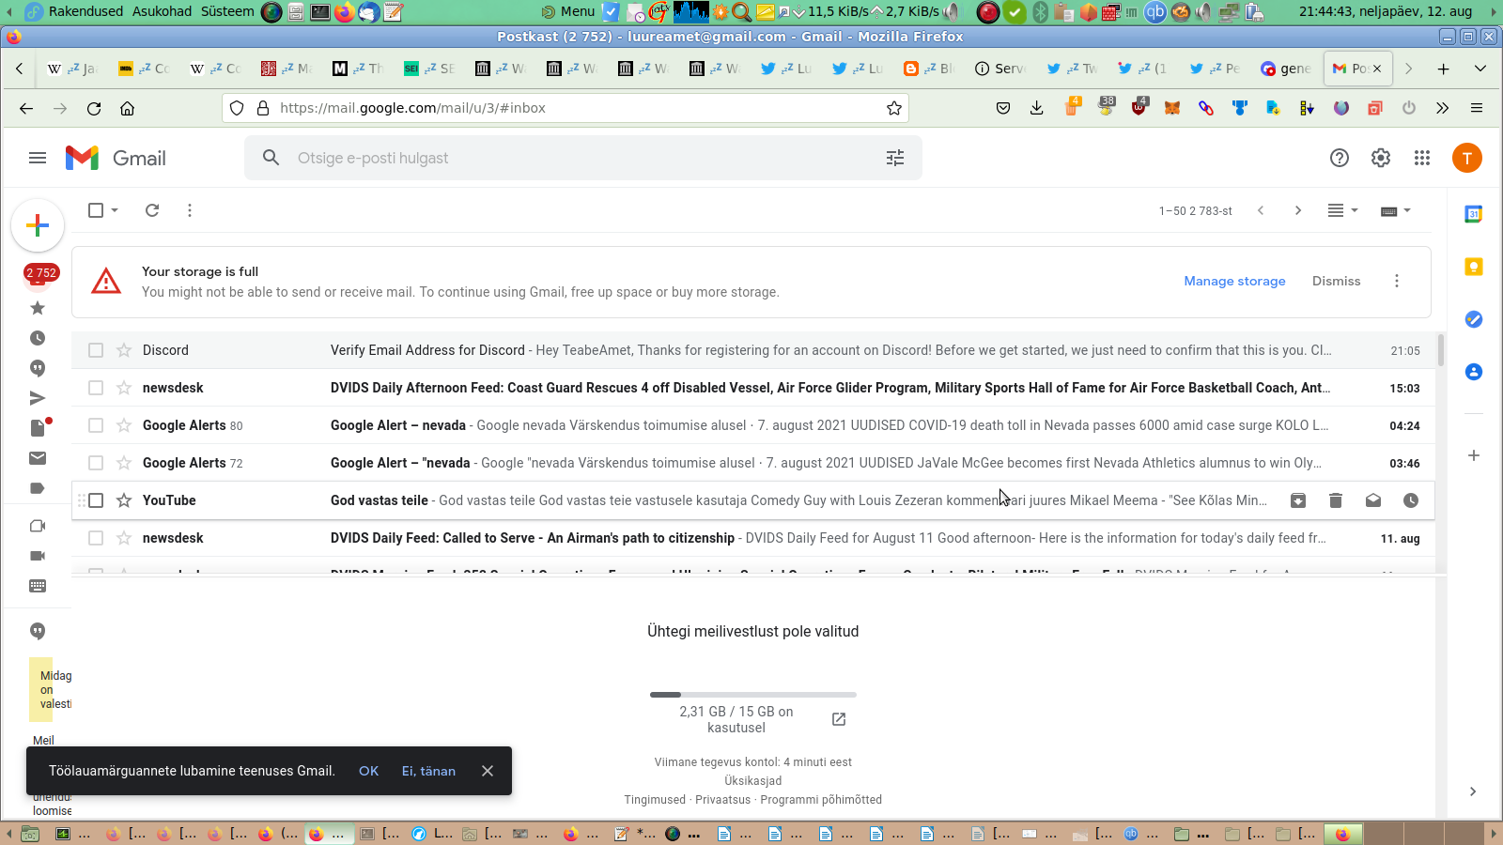Screen dimensions: 1503x845
Task: Open Gmail Support help icon
Action: click(1340, 158)
